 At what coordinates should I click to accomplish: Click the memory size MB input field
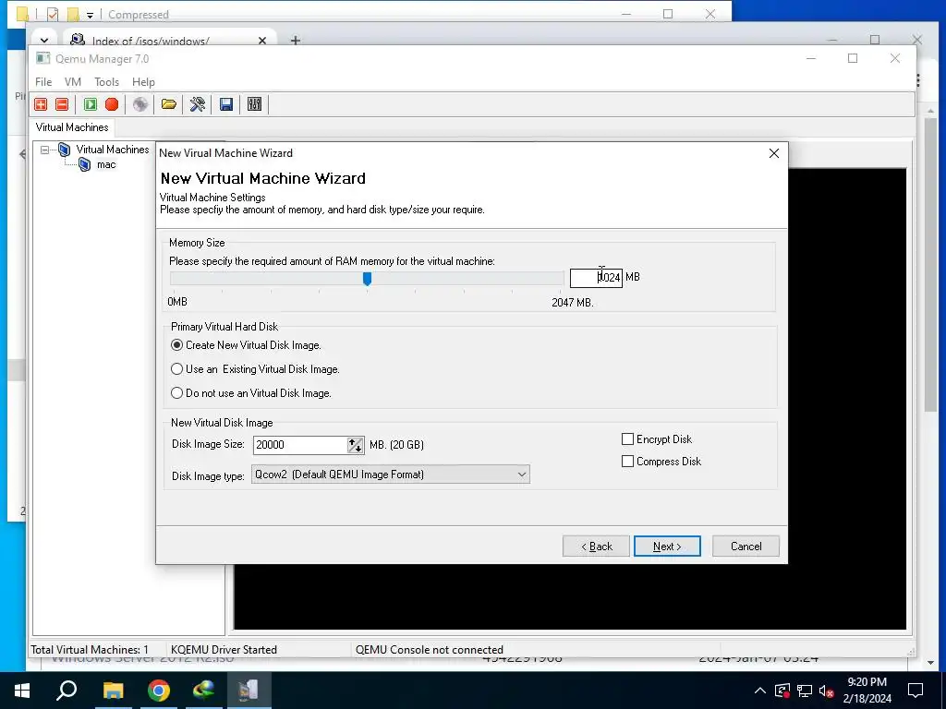coord(596,277)
